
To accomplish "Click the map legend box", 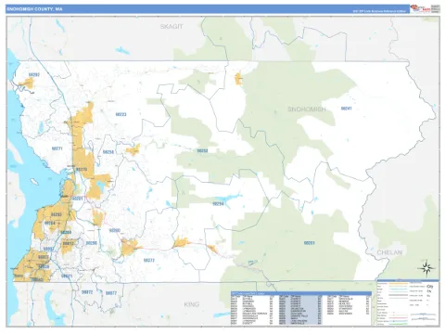I will pos(408,302).
